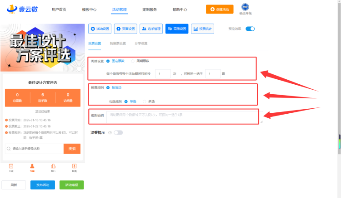The width and height of the screenshot is (341, 198).
Task: Open 模板中心 in top navigation
Action: (x=89, y=10)
